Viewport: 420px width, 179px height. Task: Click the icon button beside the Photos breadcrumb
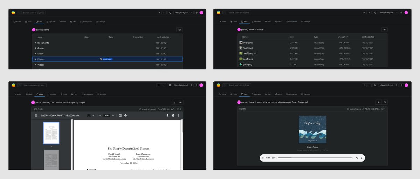coord(385,30)
